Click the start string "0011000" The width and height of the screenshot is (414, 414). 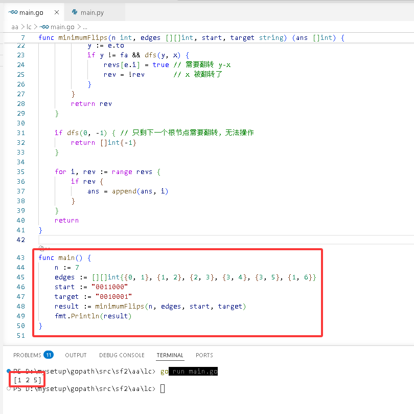pyautogui.click(x=109, y=287)
